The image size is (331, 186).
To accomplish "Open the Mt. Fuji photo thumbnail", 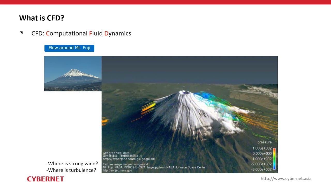I will 73,74.
